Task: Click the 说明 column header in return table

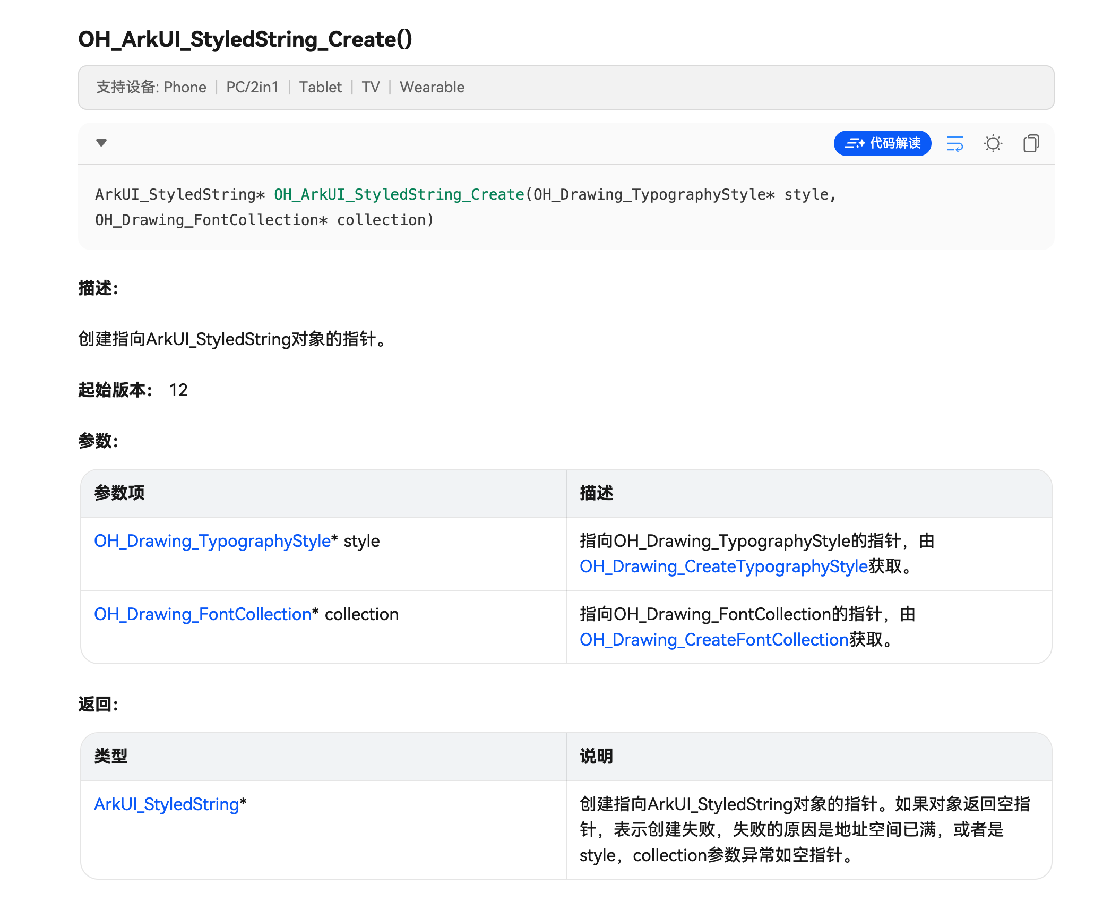Action: [x=596, y=757]
